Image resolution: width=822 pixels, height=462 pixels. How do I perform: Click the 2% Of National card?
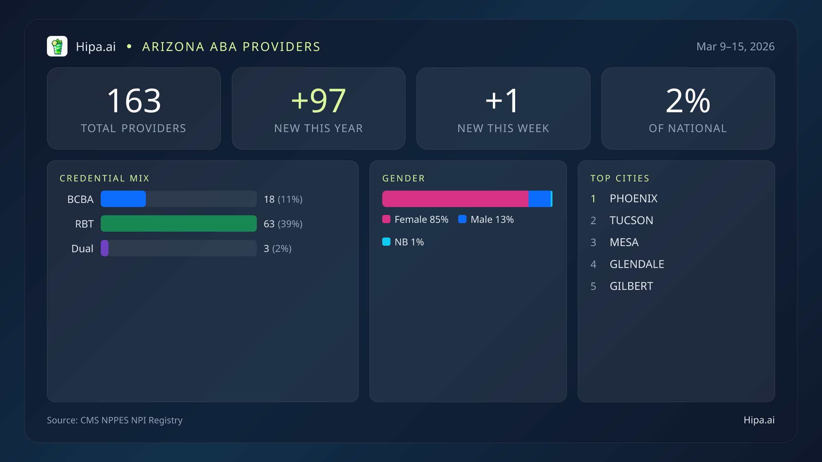688,108
